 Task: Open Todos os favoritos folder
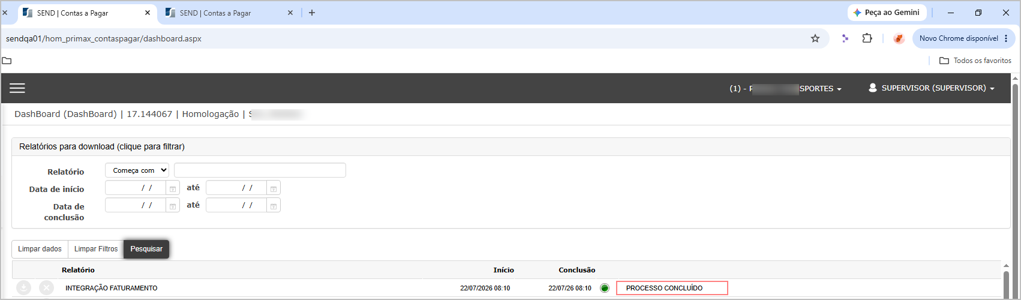click(975, 61)
